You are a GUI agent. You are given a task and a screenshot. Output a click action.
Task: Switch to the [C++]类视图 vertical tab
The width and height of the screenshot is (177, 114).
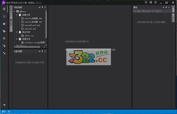[11, 26]
